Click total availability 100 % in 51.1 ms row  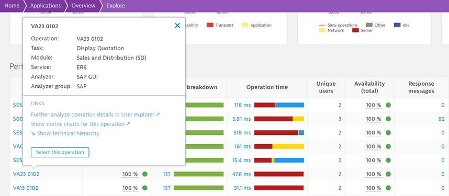tap(374, 188)
